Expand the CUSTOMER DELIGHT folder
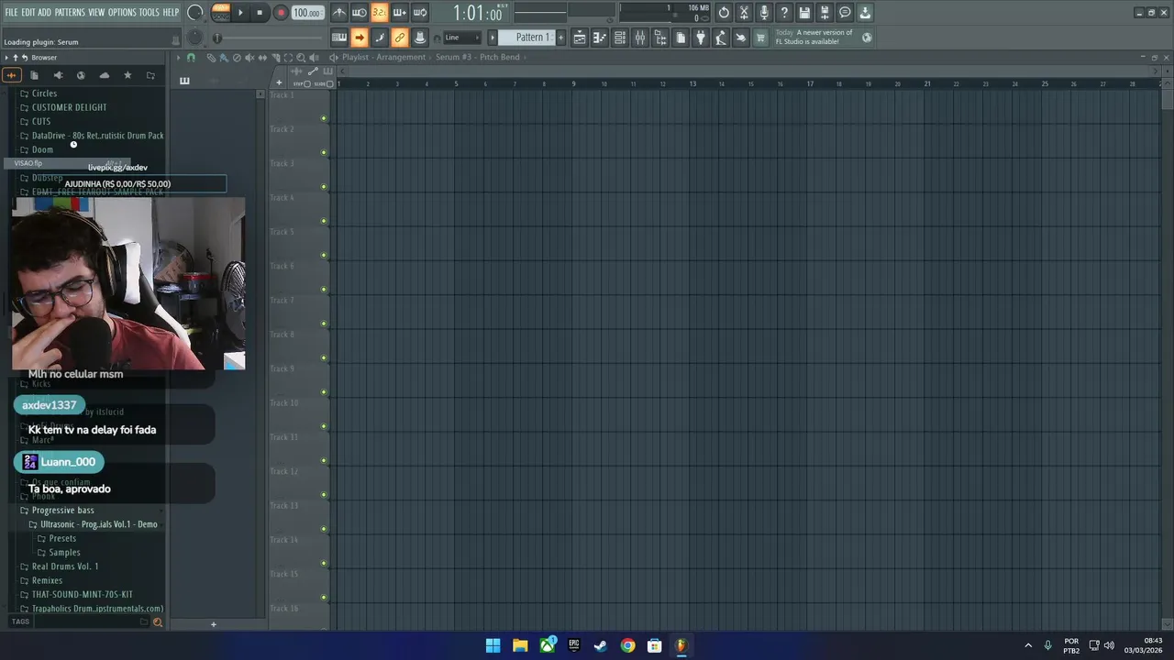Image resolution: width=1174 pixels, height=660 pixels. pyautogui.click(x=69, y=107)
